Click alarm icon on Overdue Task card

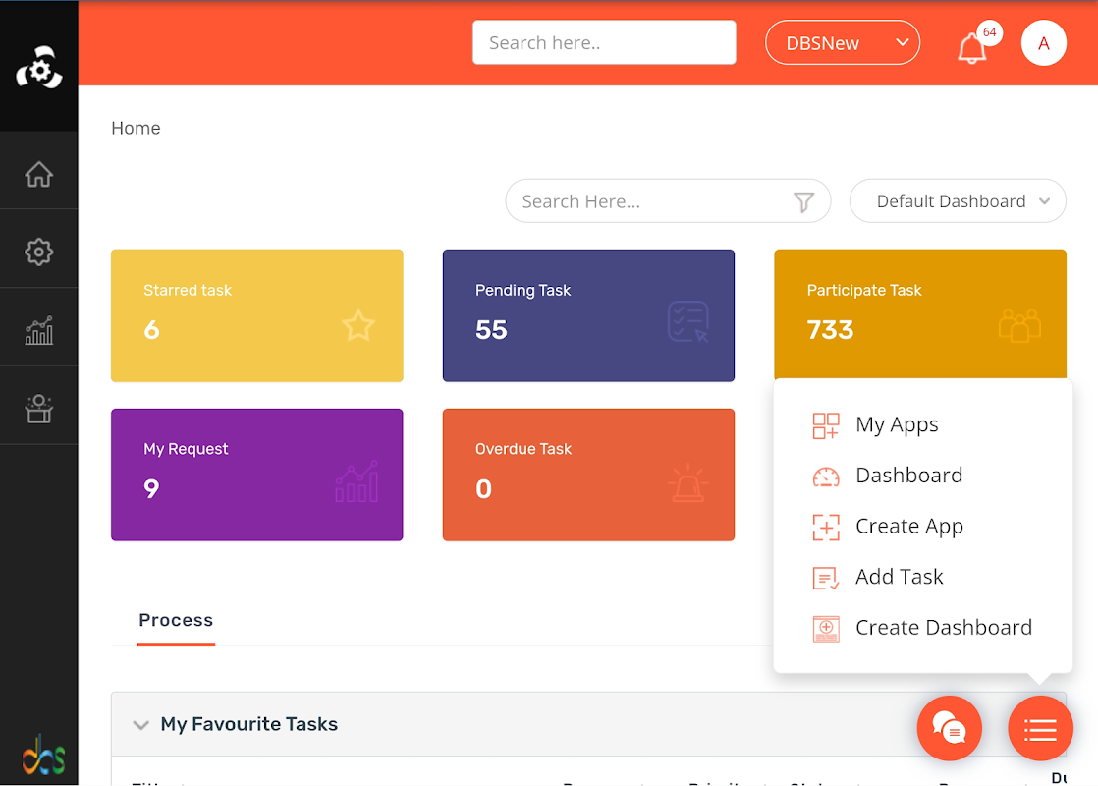[687, 482]
